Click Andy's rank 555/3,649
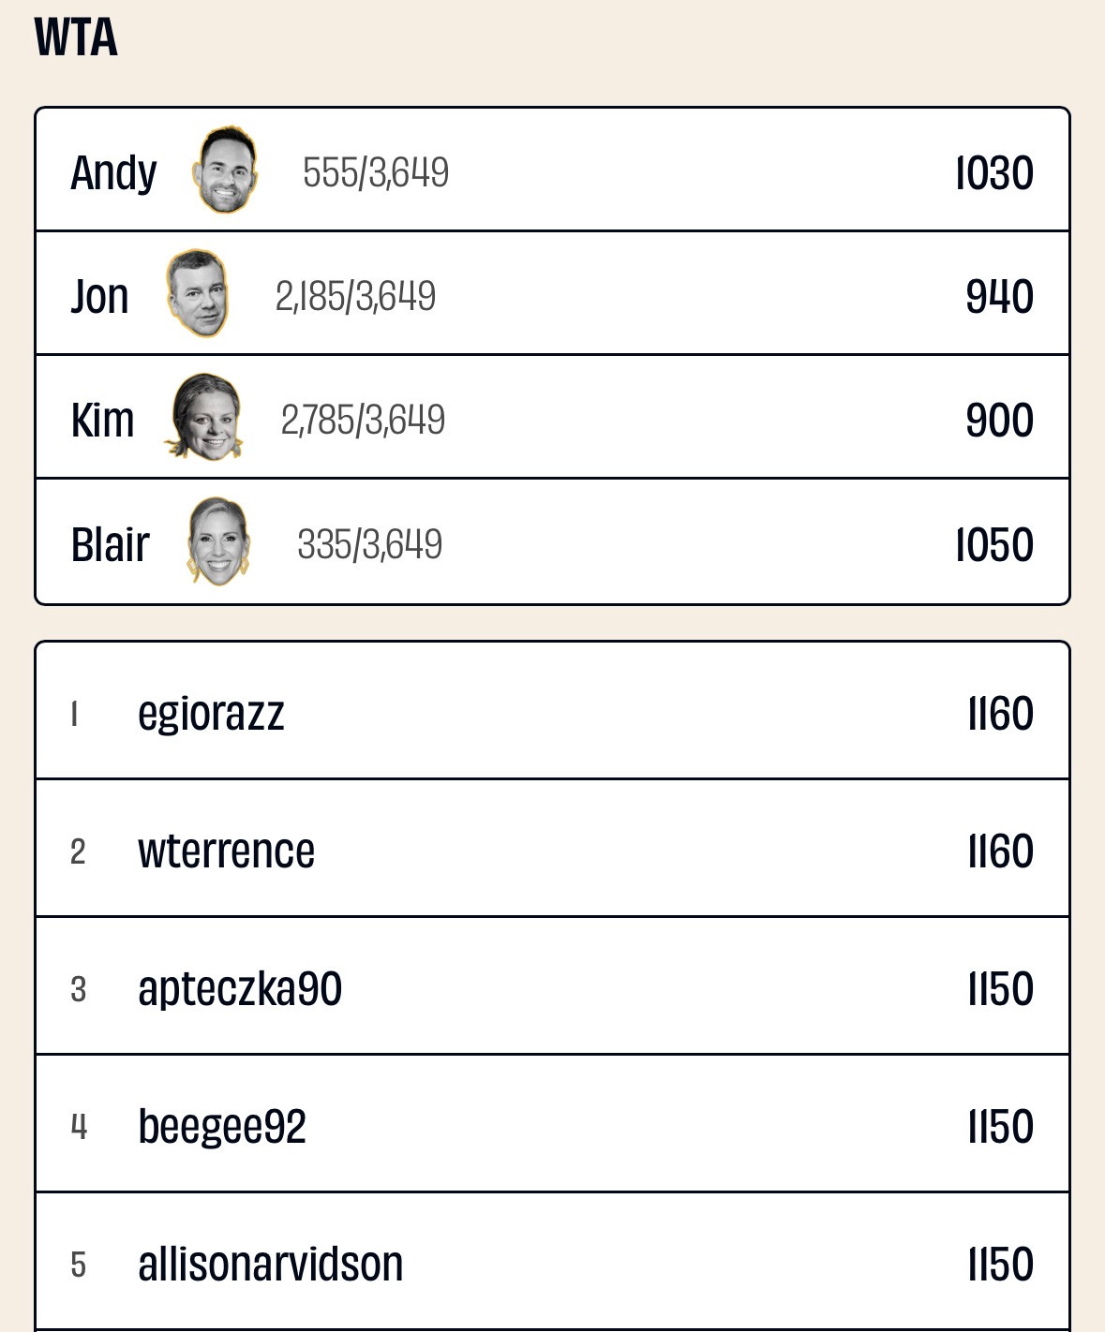 point(376,172)
